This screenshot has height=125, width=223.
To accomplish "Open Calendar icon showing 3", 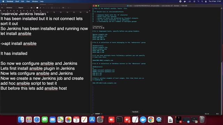I will [76, 119].
